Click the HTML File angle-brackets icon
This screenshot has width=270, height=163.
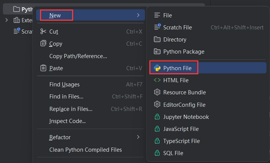(x=157, y=80)
